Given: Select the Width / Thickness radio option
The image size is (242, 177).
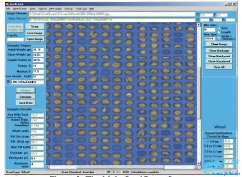Looking at the screenshot, I should click(219, 37).
